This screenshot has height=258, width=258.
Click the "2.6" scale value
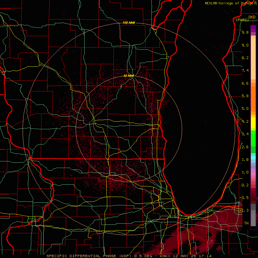[x=245, y=147]
